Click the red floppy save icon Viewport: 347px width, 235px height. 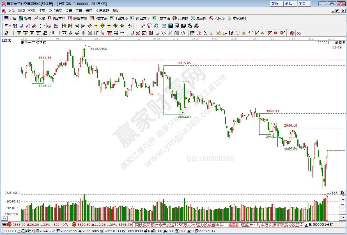point(183,26)
